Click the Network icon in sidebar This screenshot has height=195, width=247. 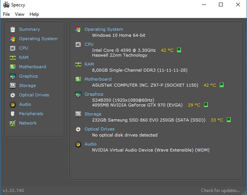13,123
